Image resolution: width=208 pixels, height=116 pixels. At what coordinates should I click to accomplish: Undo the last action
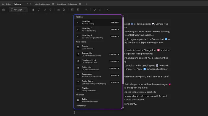click(95, 10)
